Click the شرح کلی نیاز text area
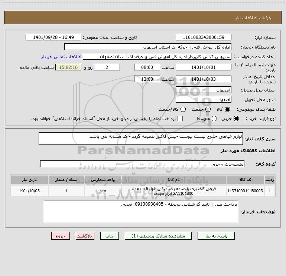Viewport: 286px width, 276px height. [141, 139]
